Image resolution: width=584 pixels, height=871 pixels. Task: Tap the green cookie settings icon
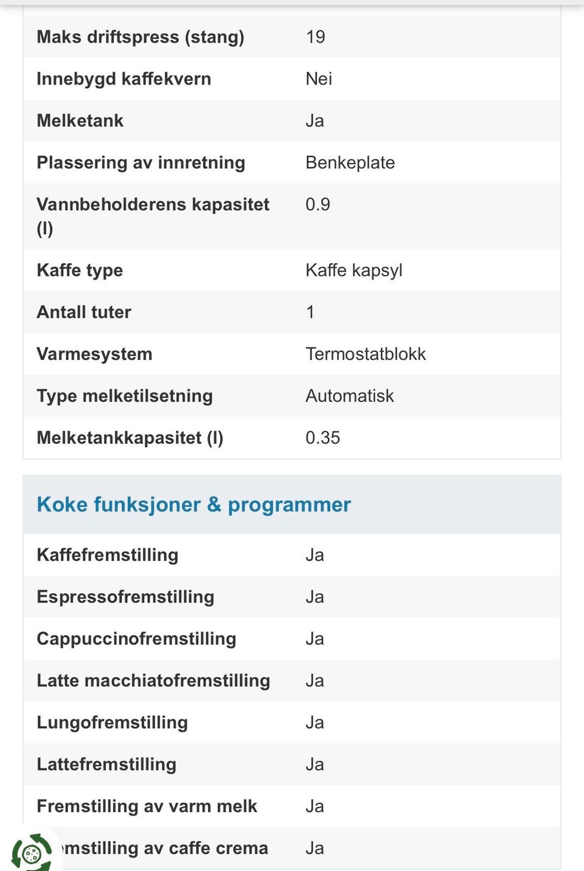pos(32,852)
